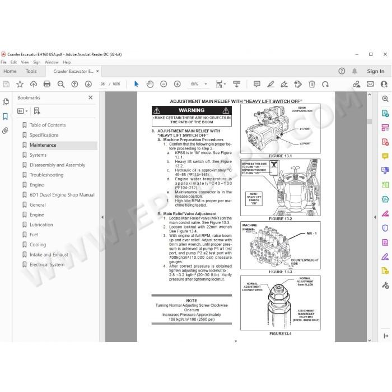This screenshot has width=392, height=392.
Task: Open page thumbnails panel
Action: pyautogui.click(x=6, y=102)
